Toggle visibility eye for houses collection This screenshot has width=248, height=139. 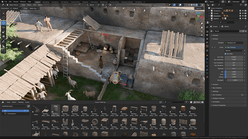pos(243,13)
